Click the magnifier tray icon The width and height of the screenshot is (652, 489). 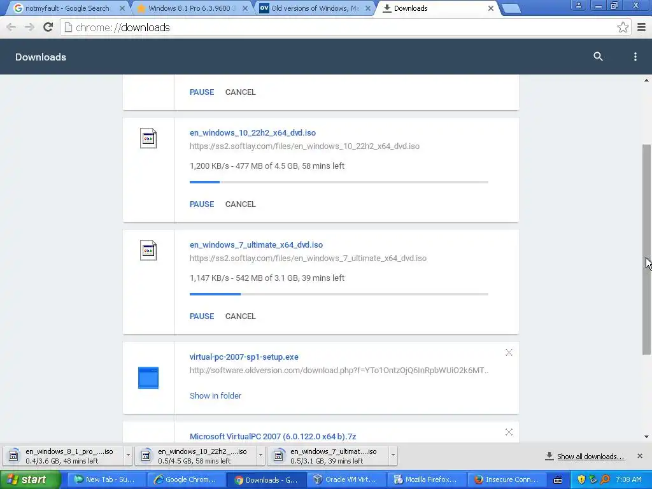coord(606,480)
